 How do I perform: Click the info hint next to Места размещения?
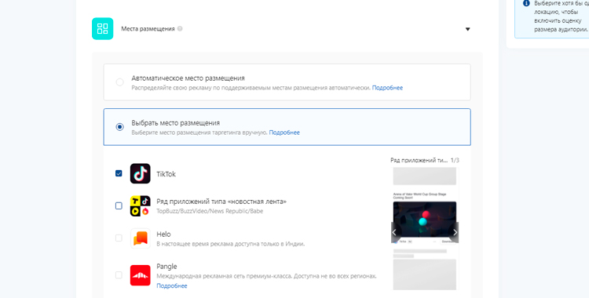(180, 28)
